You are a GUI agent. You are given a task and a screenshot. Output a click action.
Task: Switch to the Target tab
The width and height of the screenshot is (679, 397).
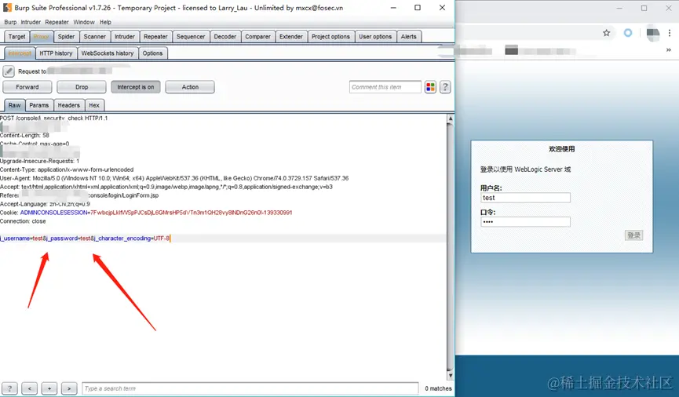click(x=17, y=37)
